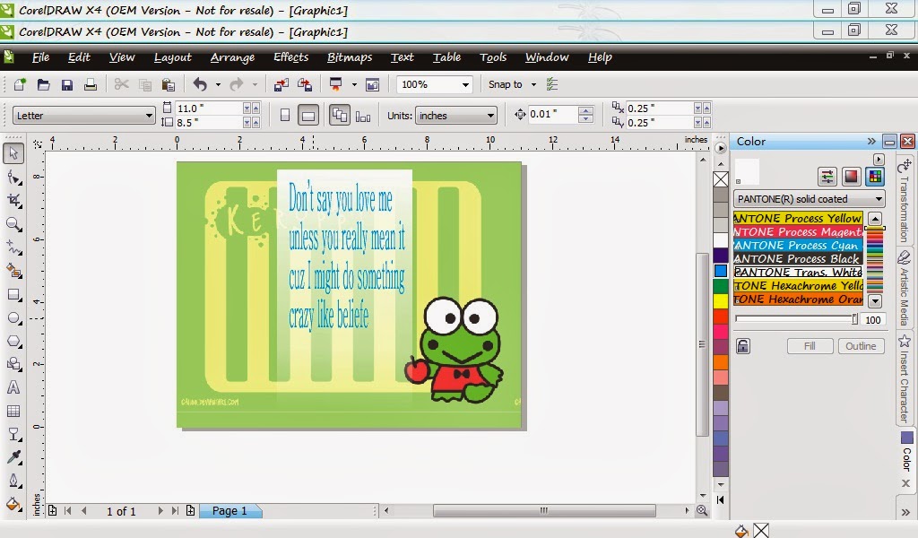Undo the last action
This screenshot has height=538, width=918.
[x=200, y=85]
